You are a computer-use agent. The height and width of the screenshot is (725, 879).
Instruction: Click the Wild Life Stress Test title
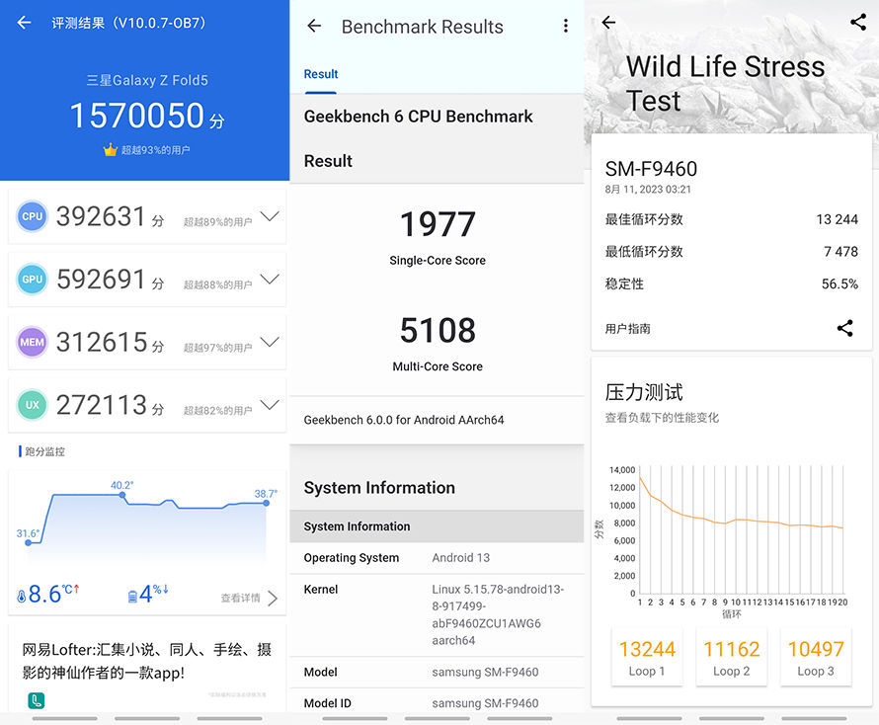[725, 84]
